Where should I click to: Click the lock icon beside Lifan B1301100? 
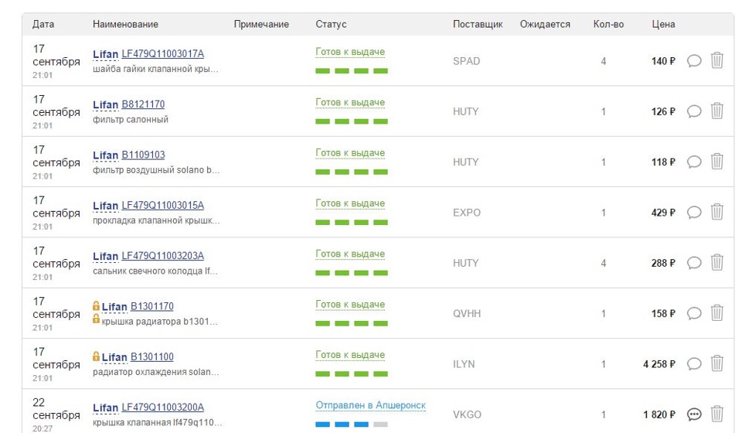pos(96,356)
